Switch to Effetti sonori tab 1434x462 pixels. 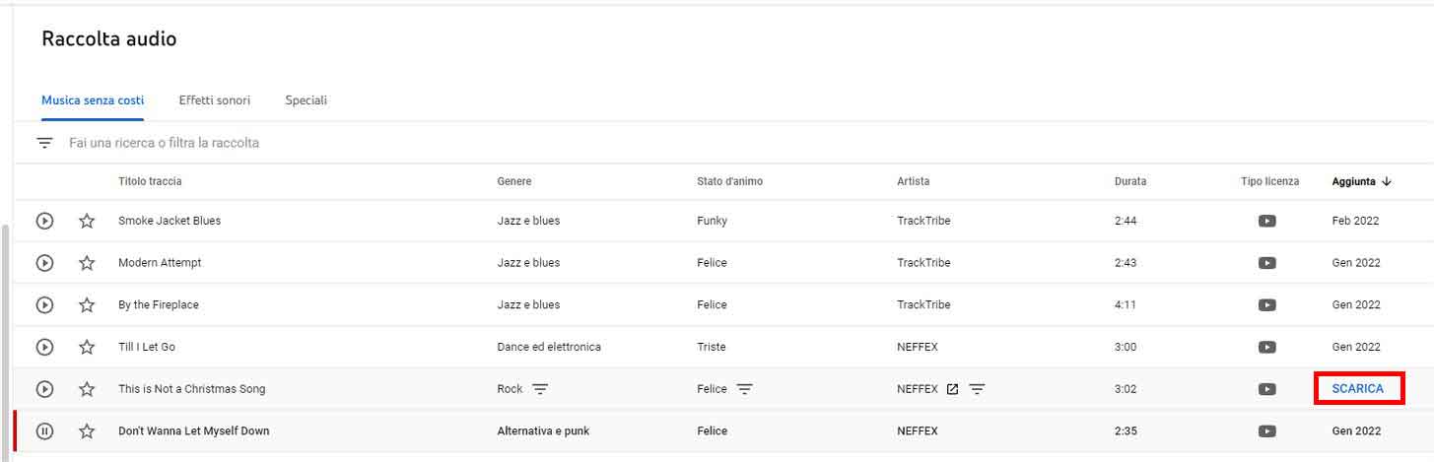click(x=214, y=100)
